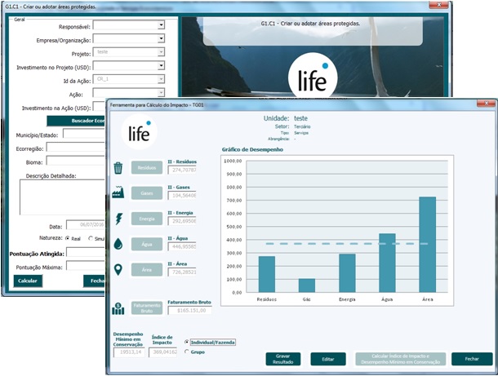Click the Data field in the G1.C1 window
This screenshot has width=498, height=376.
point(86,224)
